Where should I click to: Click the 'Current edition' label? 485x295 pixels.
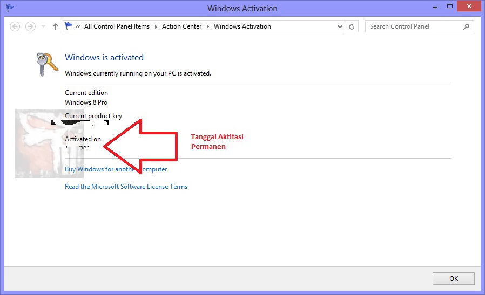click(86, 93)
